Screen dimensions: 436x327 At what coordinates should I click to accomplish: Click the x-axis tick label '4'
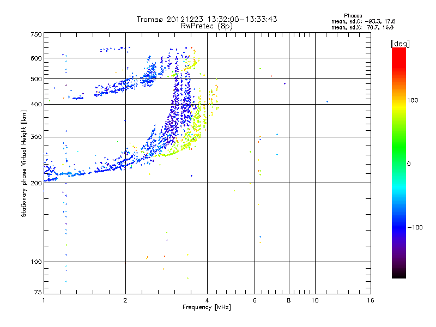click(x=207, y=300)
